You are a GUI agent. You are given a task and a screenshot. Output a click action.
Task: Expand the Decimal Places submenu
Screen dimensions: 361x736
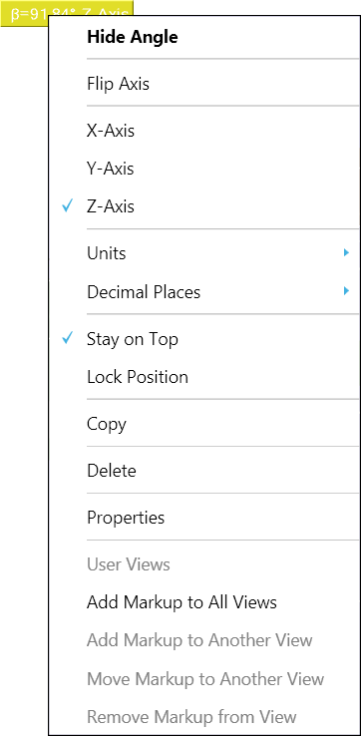[204, 292]
